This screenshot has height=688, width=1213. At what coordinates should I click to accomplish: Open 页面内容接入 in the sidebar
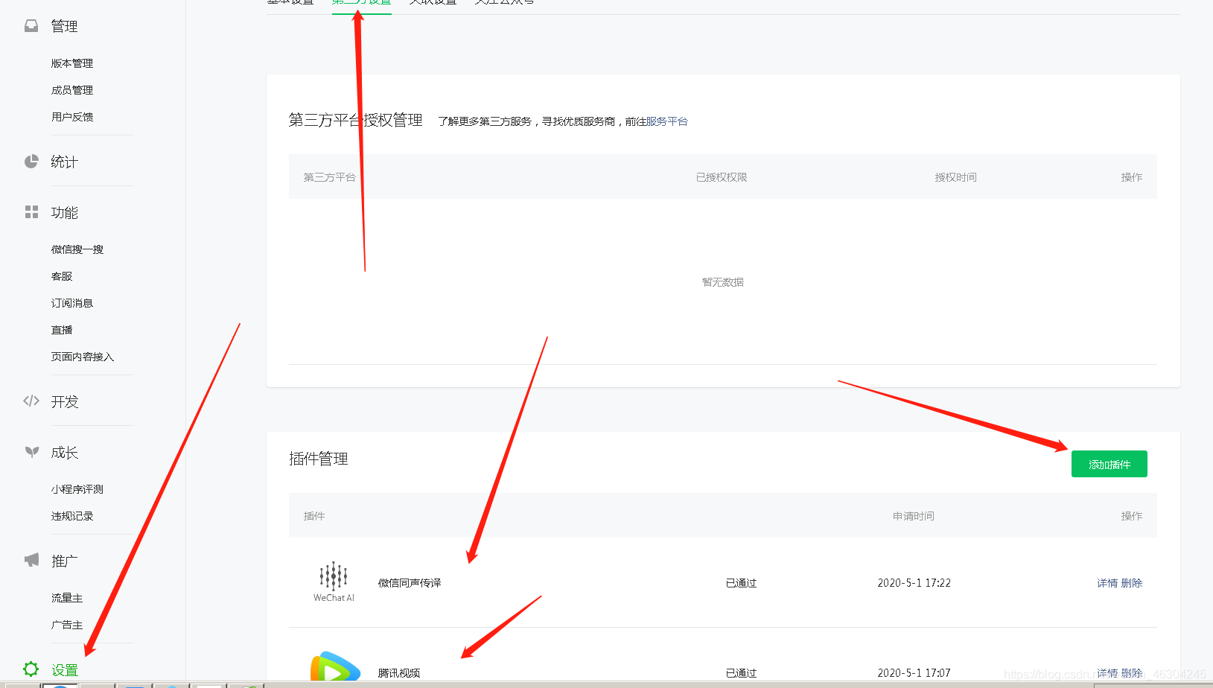tap(83, 357)
